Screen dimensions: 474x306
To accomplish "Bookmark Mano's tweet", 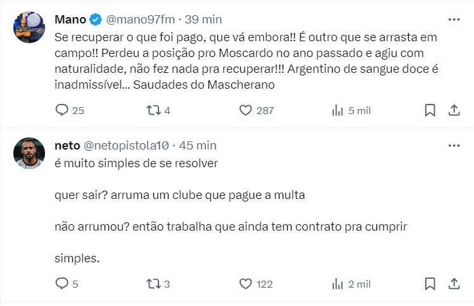I will click(x=430, y=110).
